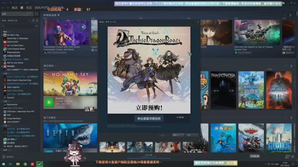Open the games, software and tools filter dropdown
This screenshot has width=298, height=167.
(x=16, y=20)
